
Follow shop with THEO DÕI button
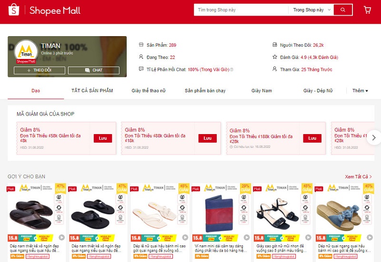pos(40,70)
